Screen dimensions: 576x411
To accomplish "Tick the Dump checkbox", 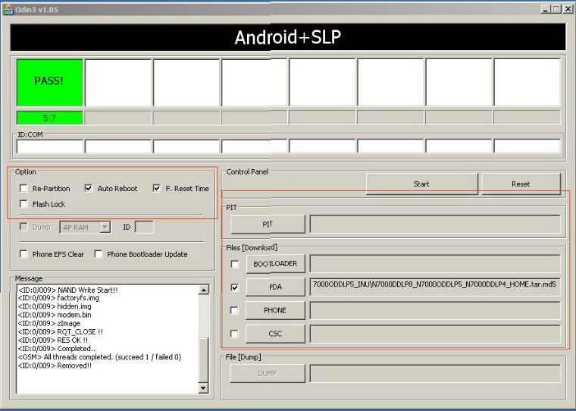I will click(24, 227).
